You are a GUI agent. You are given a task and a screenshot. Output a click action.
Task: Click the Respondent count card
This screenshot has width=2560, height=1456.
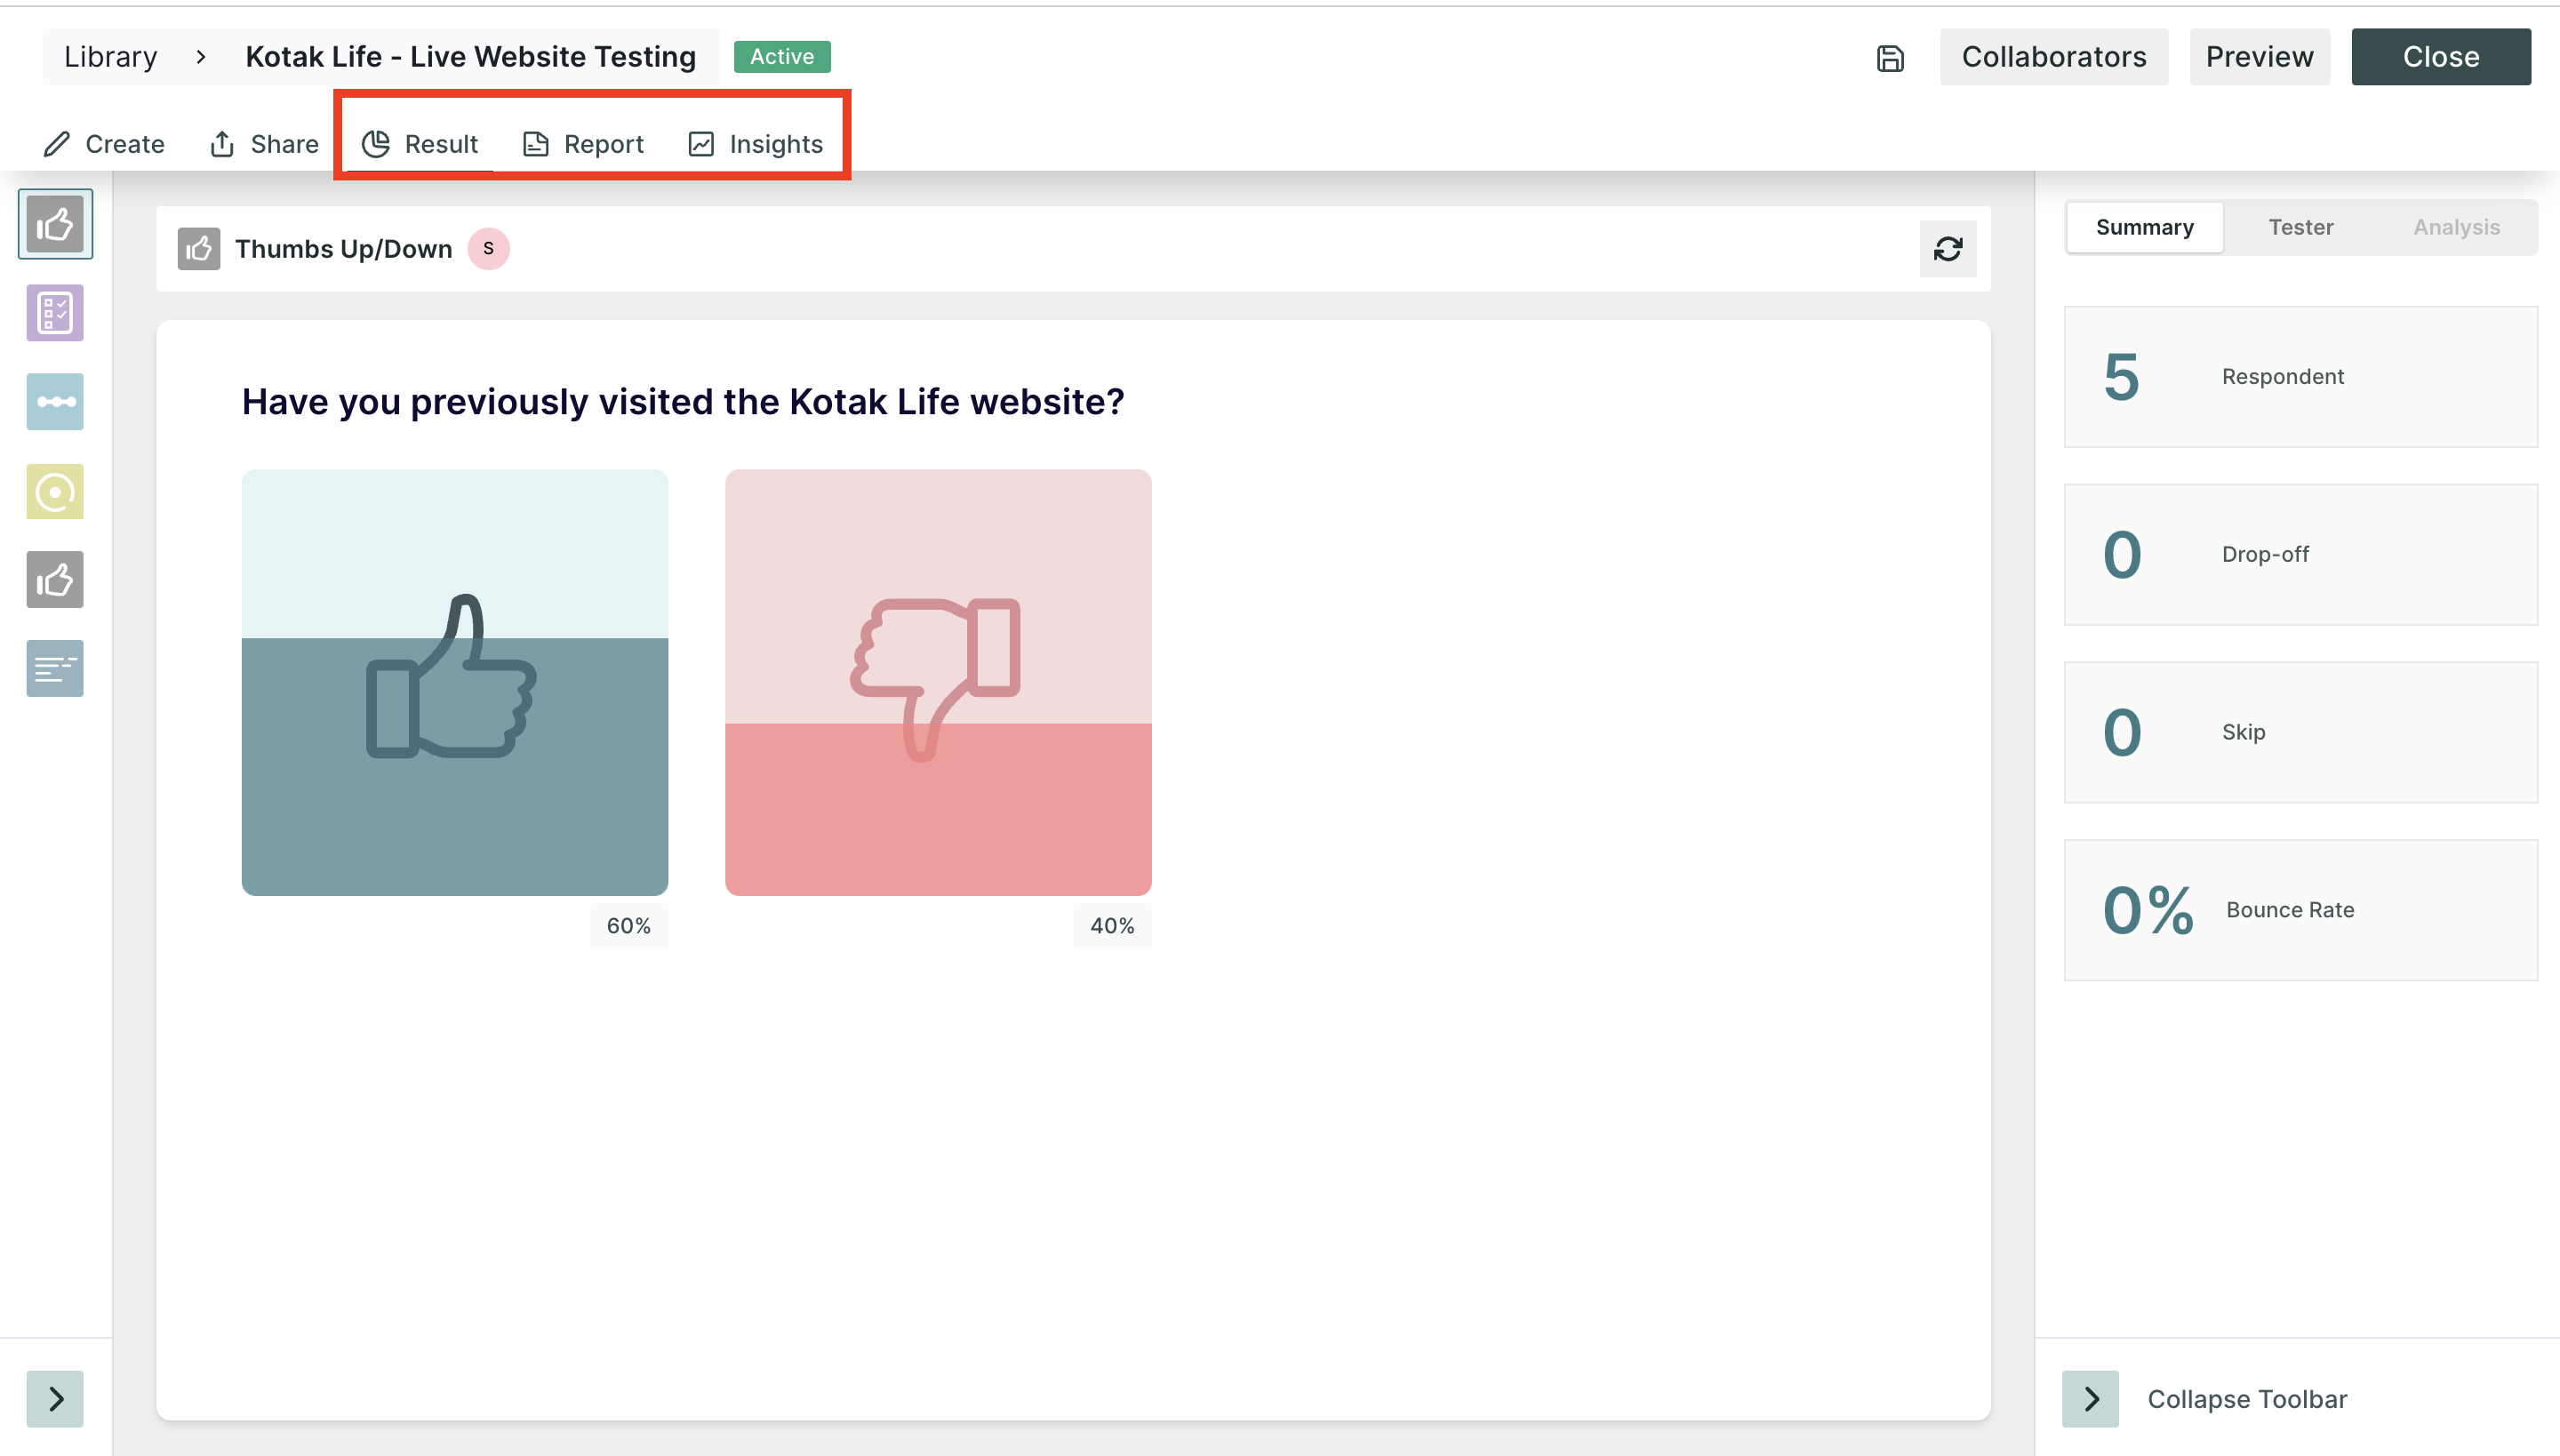2301,377
